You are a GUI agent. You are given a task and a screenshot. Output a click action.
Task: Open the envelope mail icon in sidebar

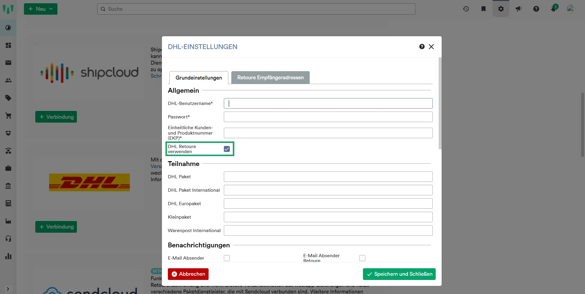click(8, 63)
